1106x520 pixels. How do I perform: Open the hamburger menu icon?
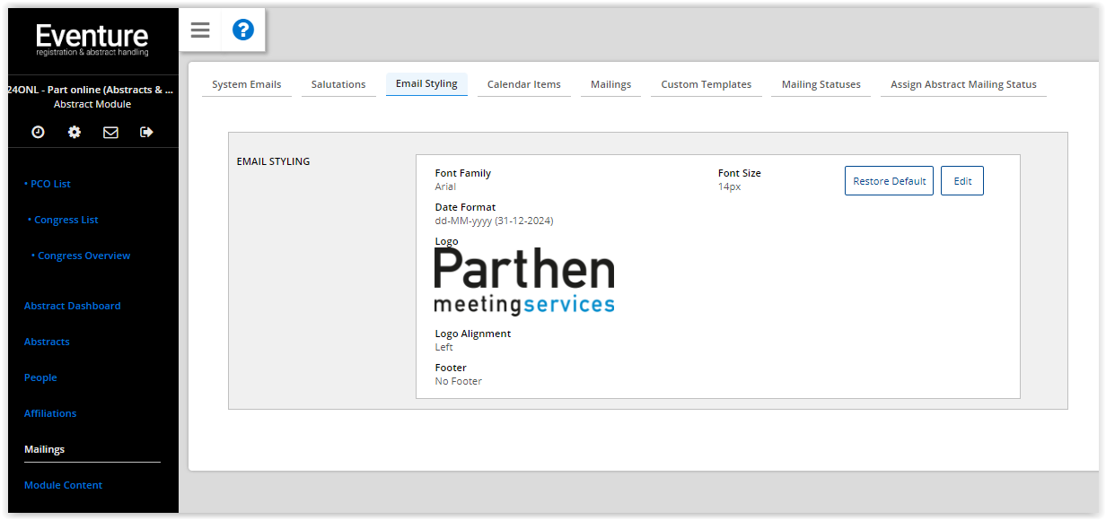(x=199, y=30)
